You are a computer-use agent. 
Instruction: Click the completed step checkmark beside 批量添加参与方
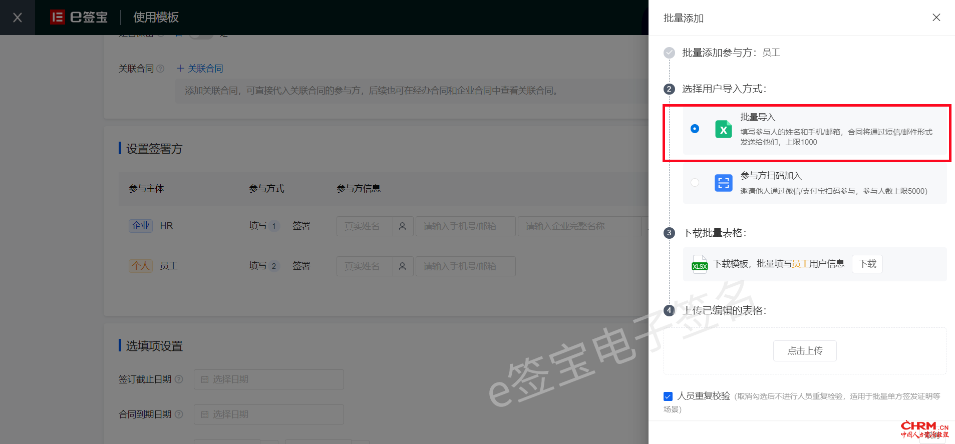point(669,53)
